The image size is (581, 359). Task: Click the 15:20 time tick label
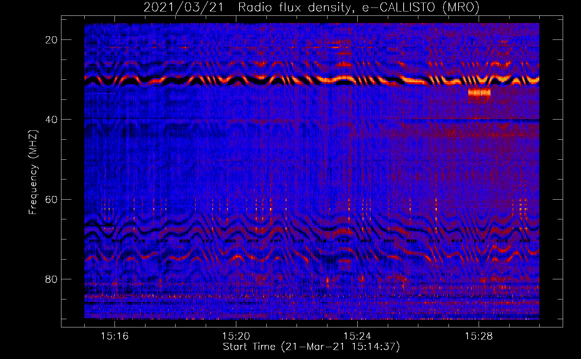236,336
